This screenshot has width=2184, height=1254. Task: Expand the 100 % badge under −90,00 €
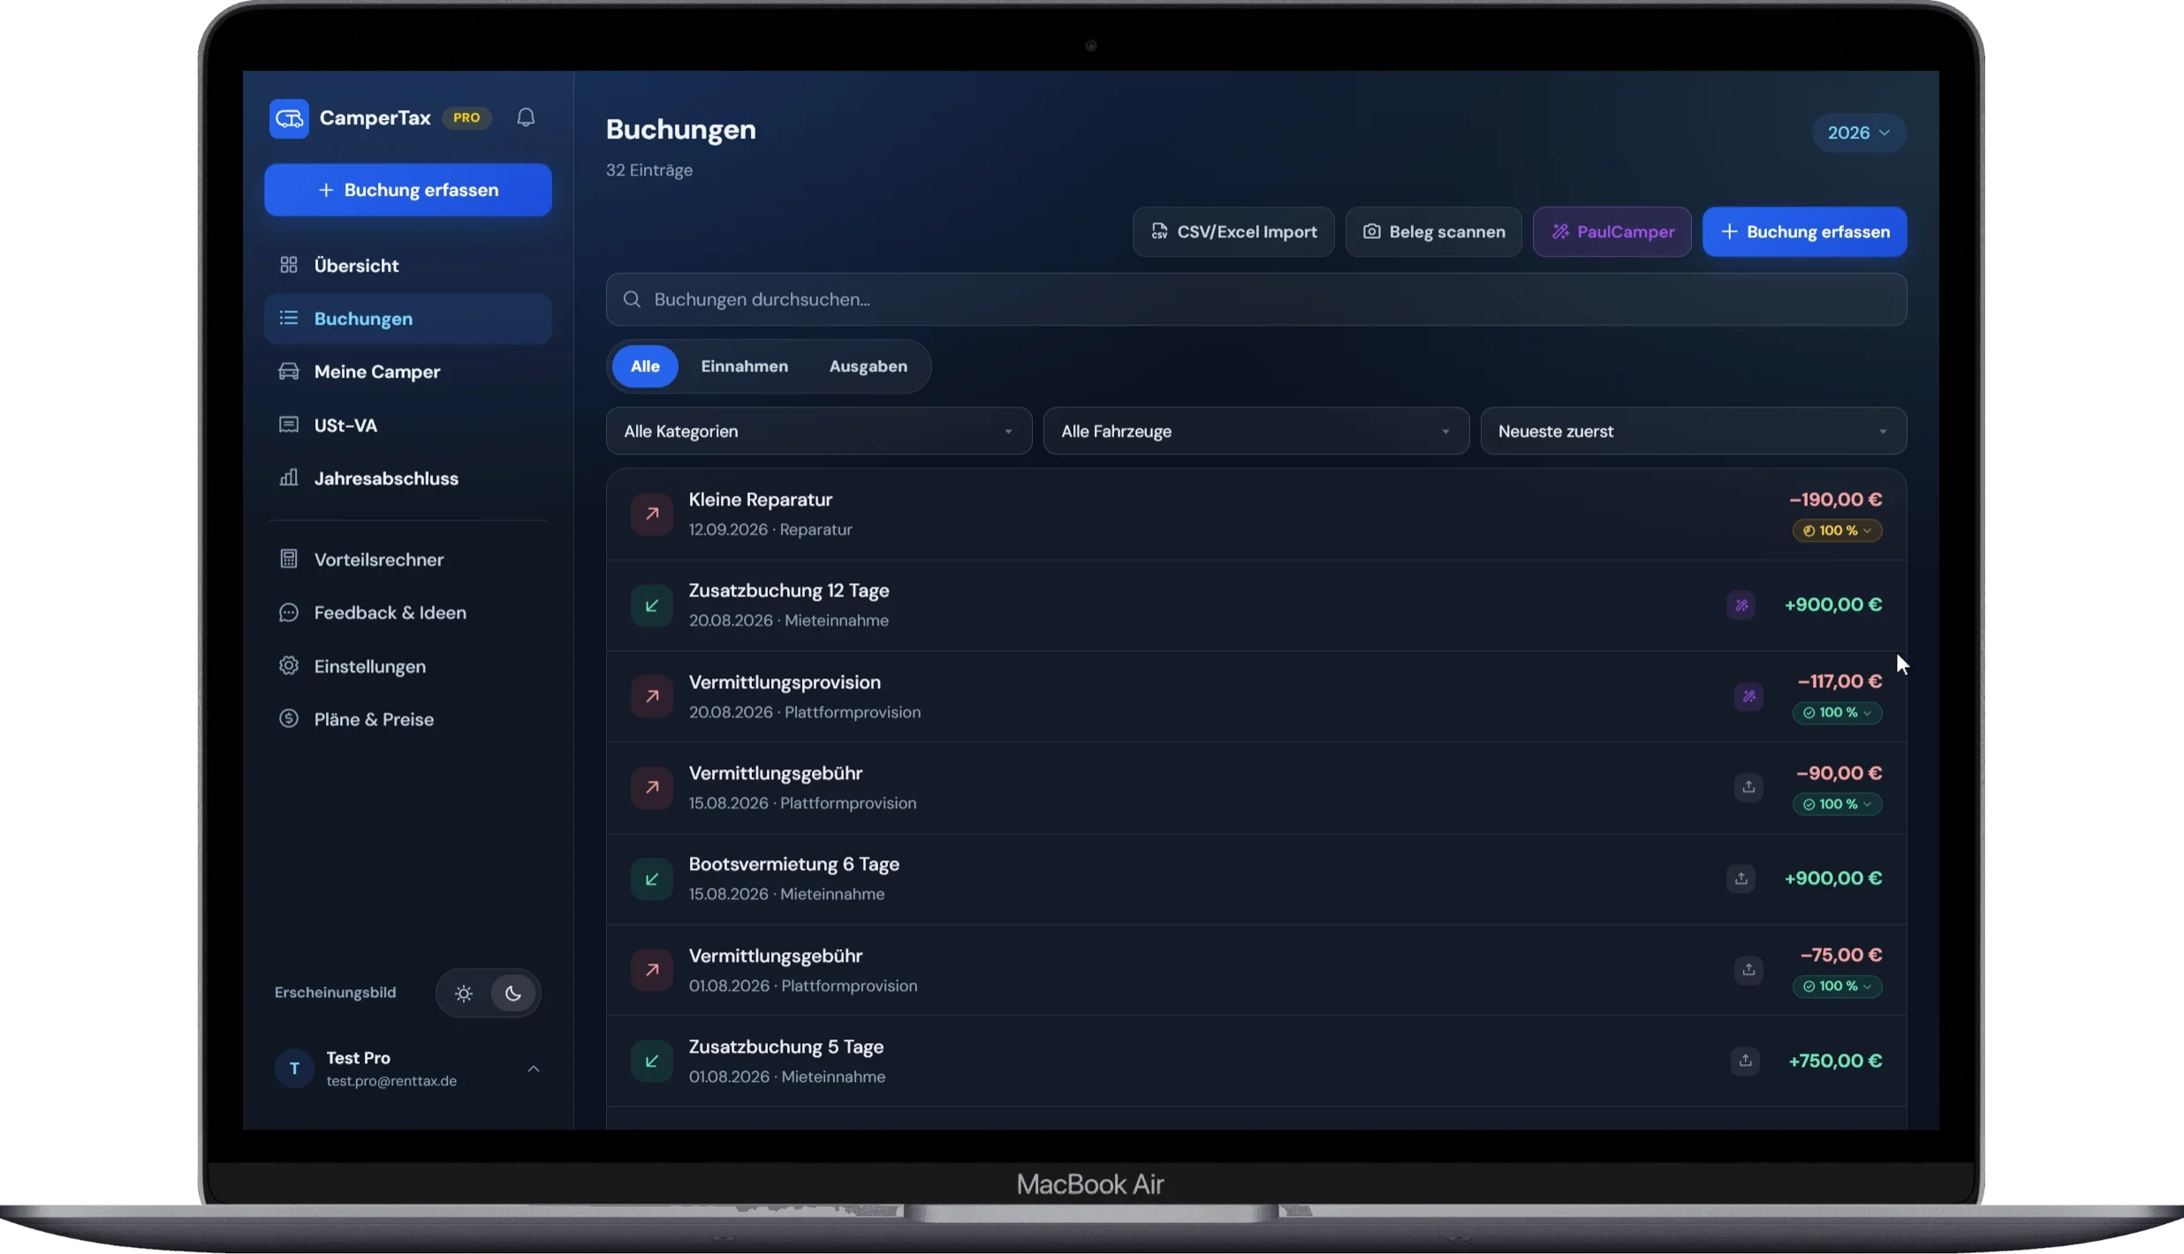1837,805
